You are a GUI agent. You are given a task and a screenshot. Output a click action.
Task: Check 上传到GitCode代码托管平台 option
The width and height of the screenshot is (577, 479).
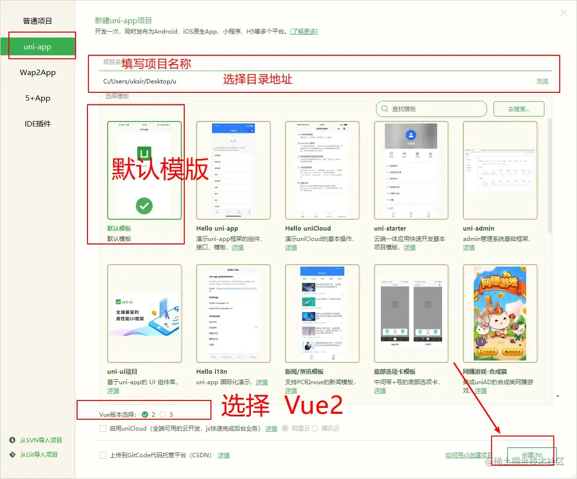(103, 455)
